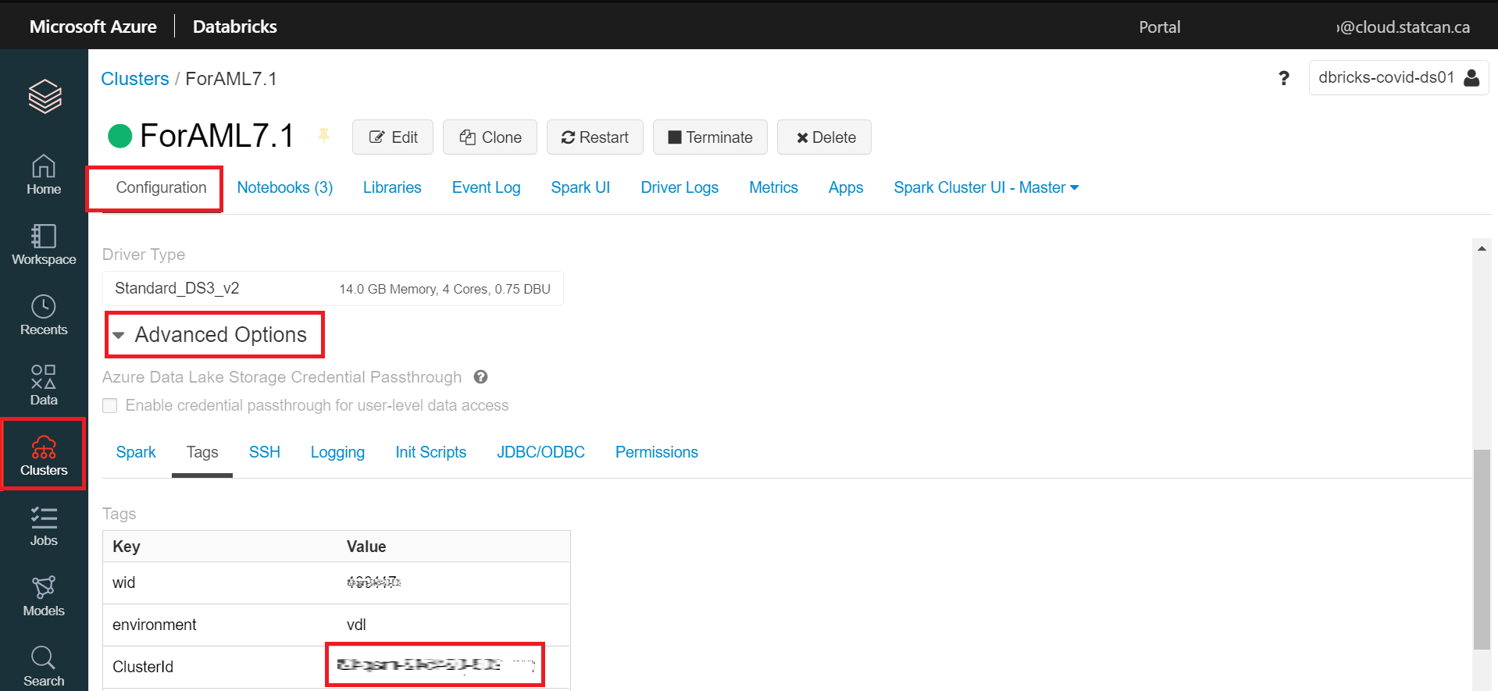
Task: Click the Portal link in header
Action: point(1159,27)
